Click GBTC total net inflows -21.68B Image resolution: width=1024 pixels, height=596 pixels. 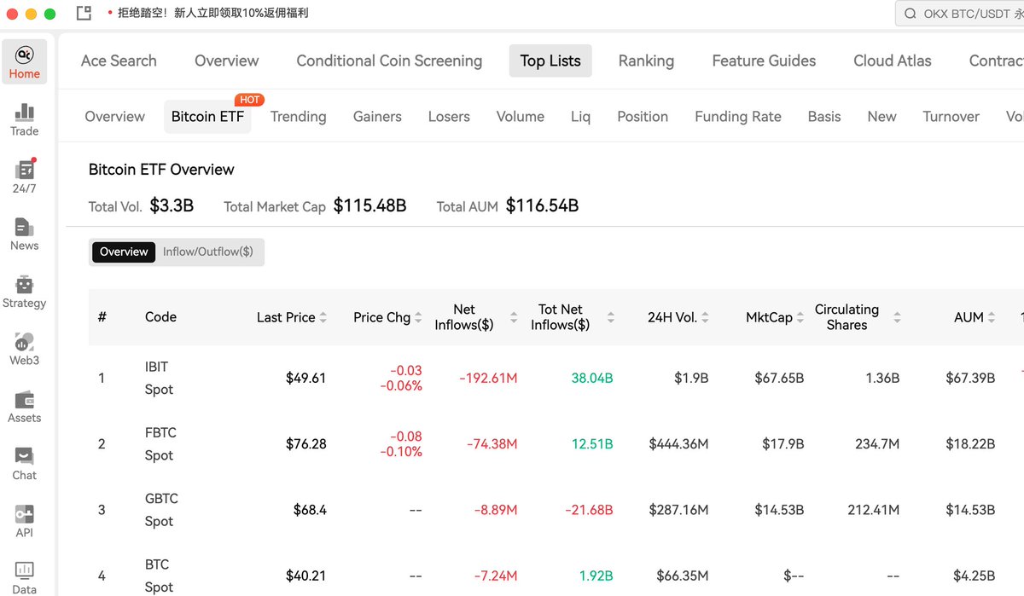coord(589,510)
